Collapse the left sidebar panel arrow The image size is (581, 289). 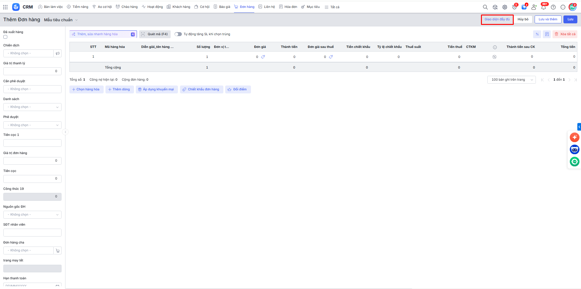pos(65,132)
